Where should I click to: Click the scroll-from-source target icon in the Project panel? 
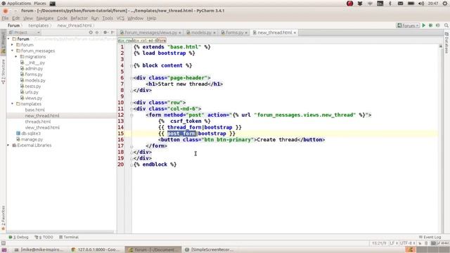pyautogui.click(x=91, y=32)
